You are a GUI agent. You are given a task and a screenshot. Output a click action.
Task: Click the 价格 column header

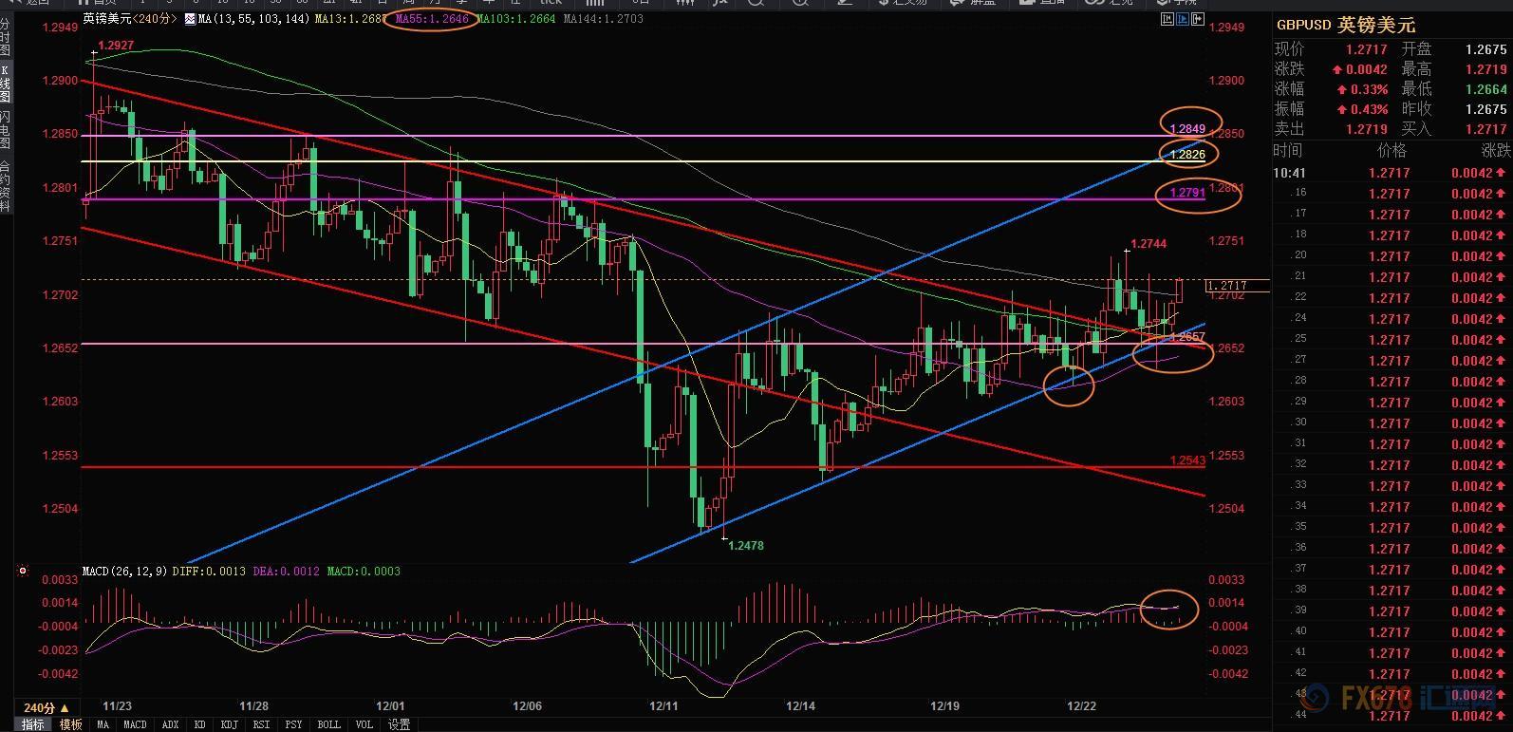coord(1391,151)
